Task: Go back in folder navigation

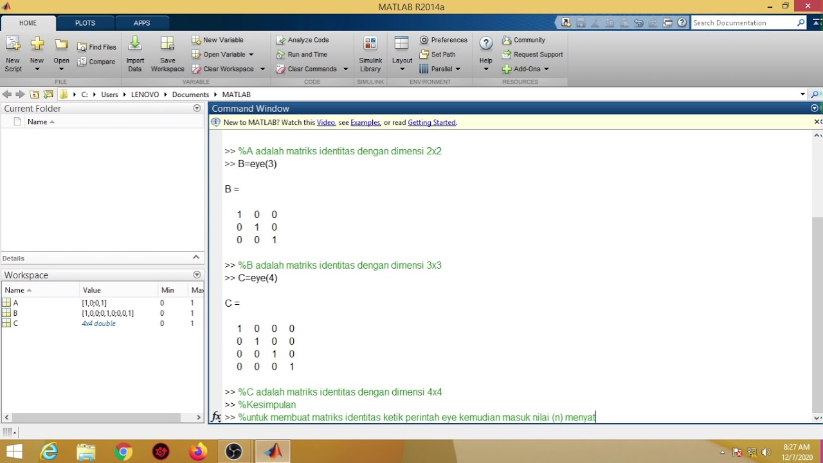Action: tap(7, 95)
